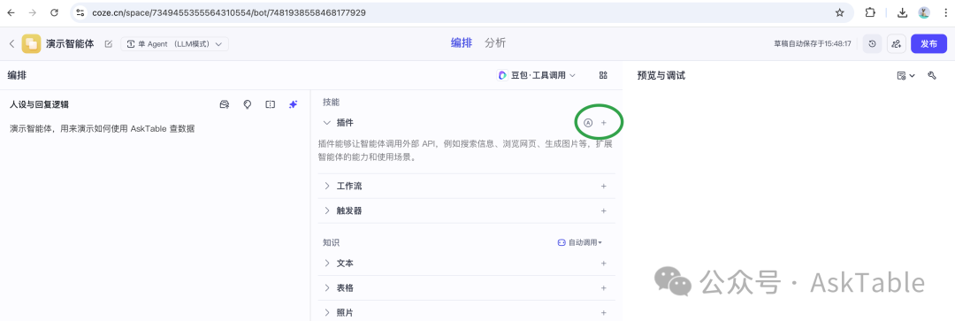Image resolution: width=955 pixels, height=321 pixels.
Task: Add text knowledge with the 文本 plus icon
Action: (x=604, y=264)
